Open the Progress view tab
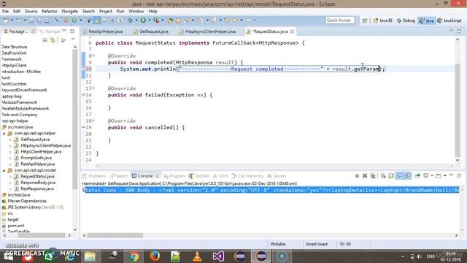The height and width of the screenshot is (263, 467). click(x=174, y=176)
